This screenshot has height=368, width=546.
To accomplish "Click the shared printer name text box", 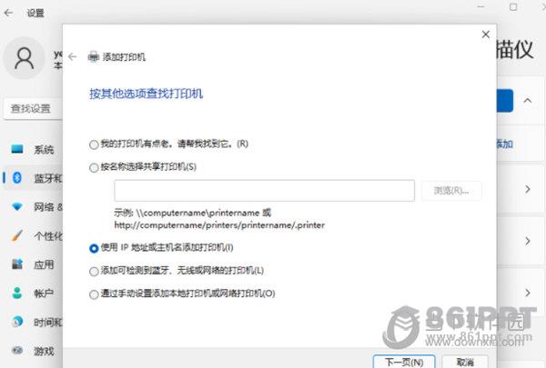I will coord(264,191).
